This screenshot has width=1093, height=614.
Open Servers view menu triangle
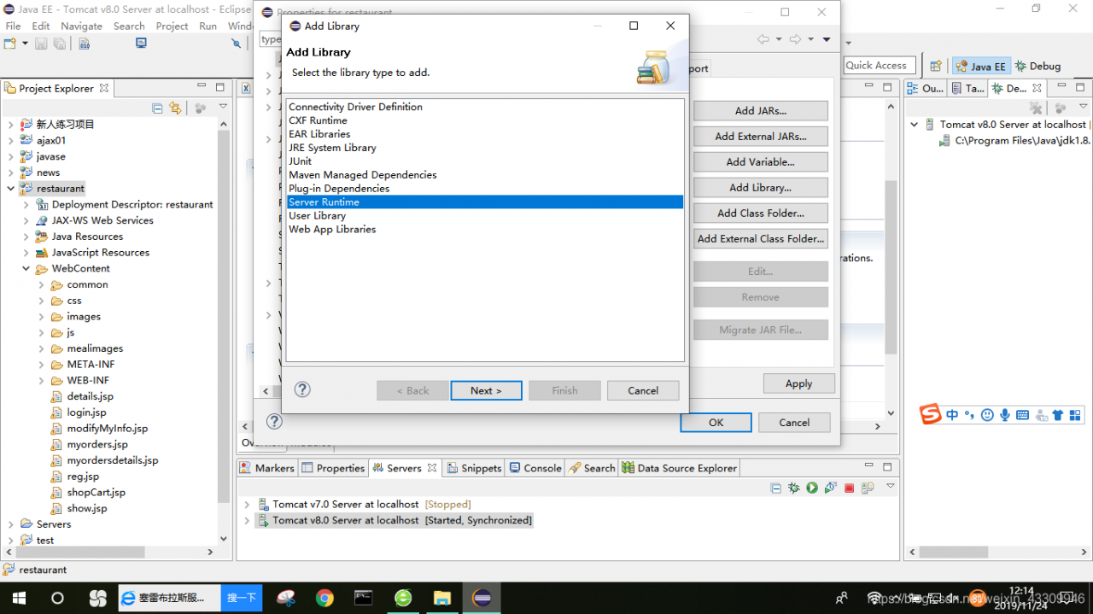890,487
